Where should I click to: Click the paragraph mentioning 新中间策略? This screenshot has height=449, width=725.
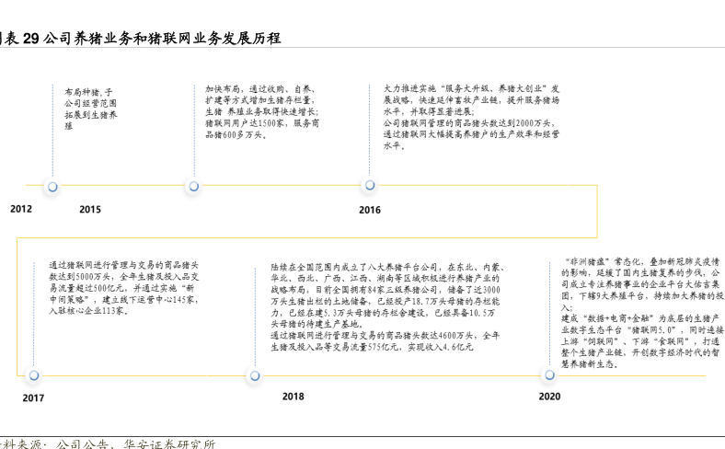pos(122,288)
